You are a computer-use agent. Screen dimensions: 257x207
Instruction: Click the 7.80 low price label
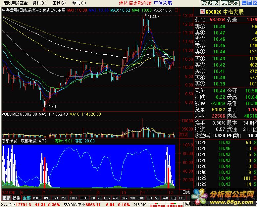click(x=52, y=107)
